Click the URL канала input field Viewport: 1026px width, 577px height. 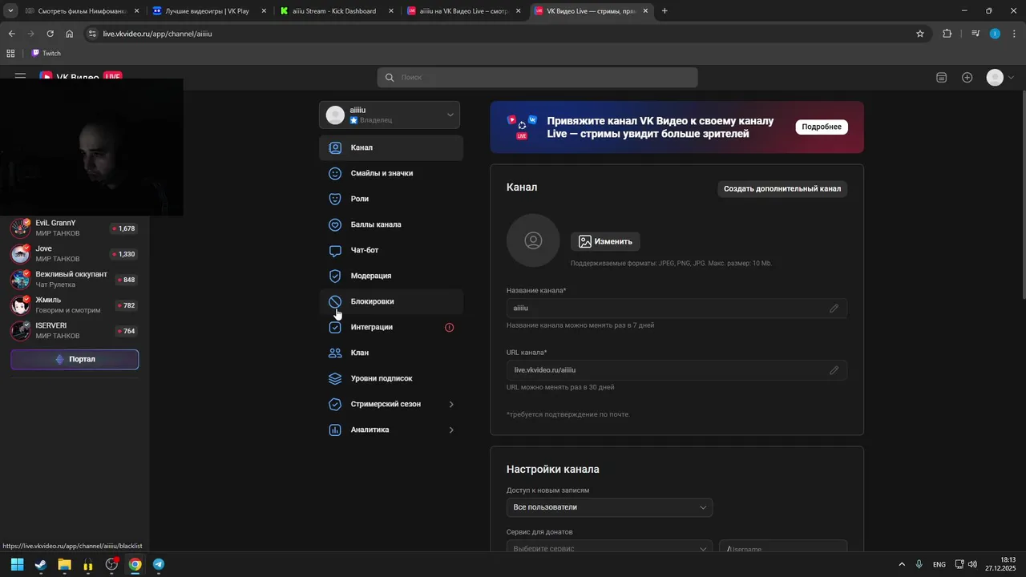click(677, 369)
